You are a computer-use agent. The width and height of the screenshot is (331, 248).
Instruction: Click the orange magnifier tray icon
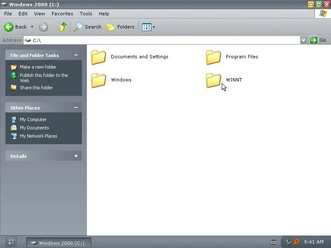pyautogui.click(x=297, y=242)
